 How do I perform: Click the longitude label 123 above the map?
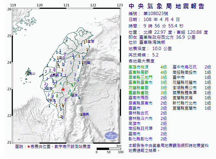click(120, 5)
